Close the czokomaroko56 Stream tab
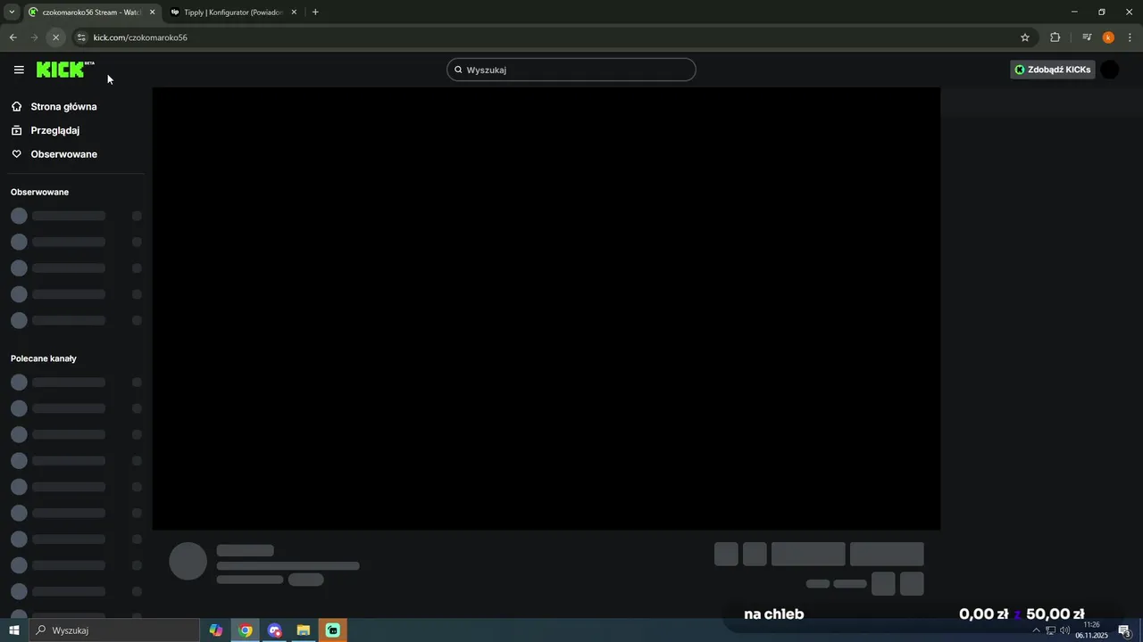1143x642 pixels. point(152,12)
